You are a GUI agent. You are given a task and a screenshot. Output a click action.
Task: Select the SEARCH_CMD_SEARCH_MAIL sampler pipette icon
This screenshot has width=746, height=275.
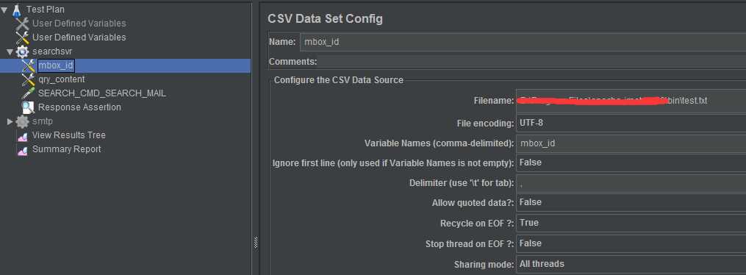pos(29,93)
